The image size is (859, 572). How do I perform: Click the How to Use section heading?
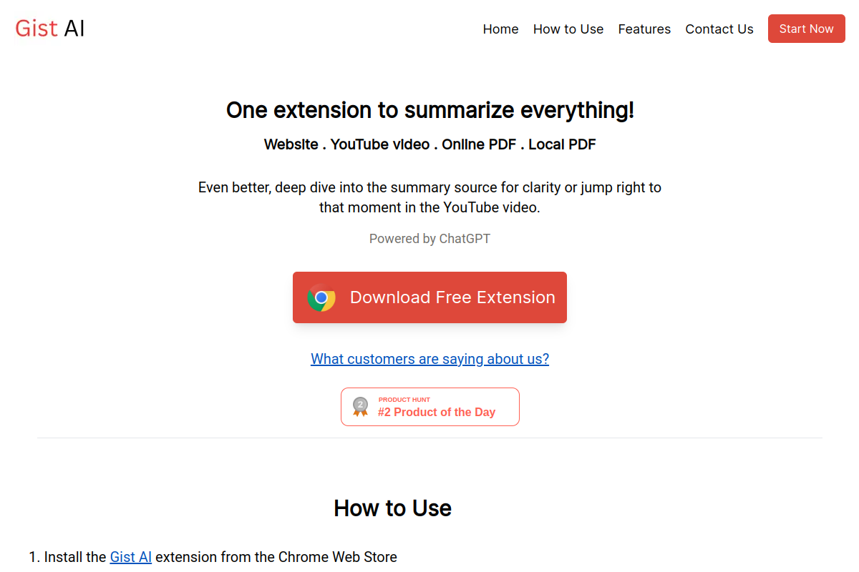(x=392, y=508)
